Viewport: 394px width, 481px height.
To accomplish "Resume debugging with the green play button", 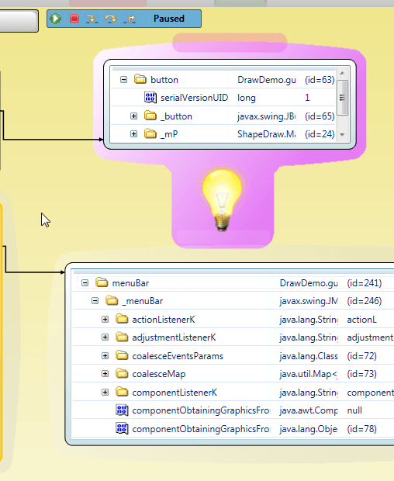I will tap(56, 19).
